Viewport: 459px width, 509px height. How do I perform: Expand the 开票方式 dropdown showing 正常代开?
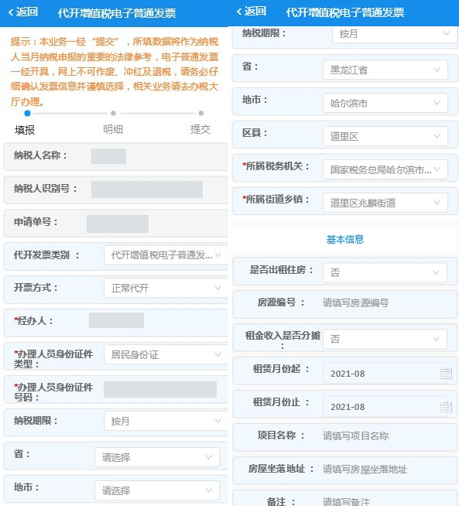click(x=166, y=288)
